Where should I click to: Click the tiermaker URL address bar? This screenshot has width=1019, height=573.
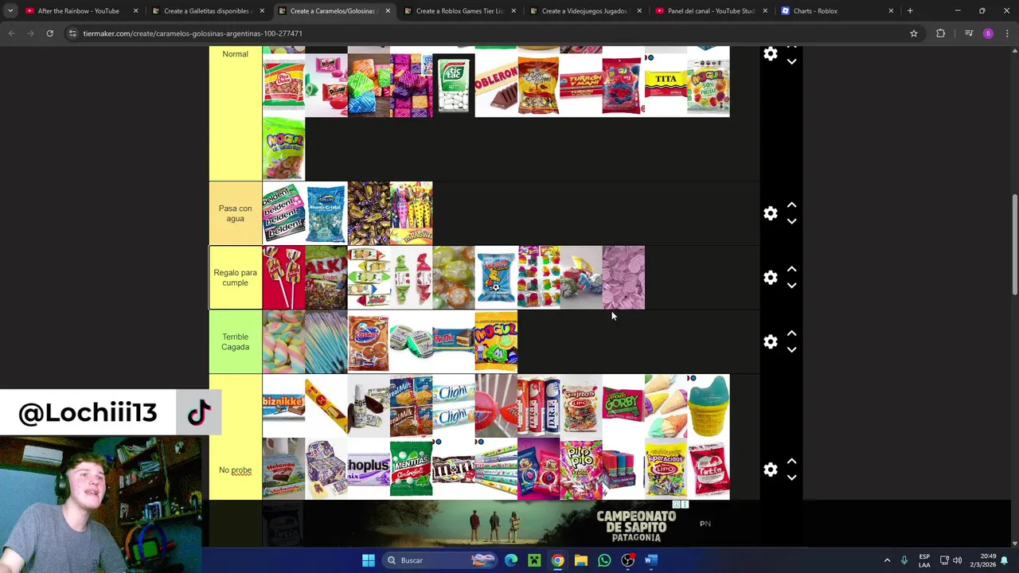click(x=494, y=33)
